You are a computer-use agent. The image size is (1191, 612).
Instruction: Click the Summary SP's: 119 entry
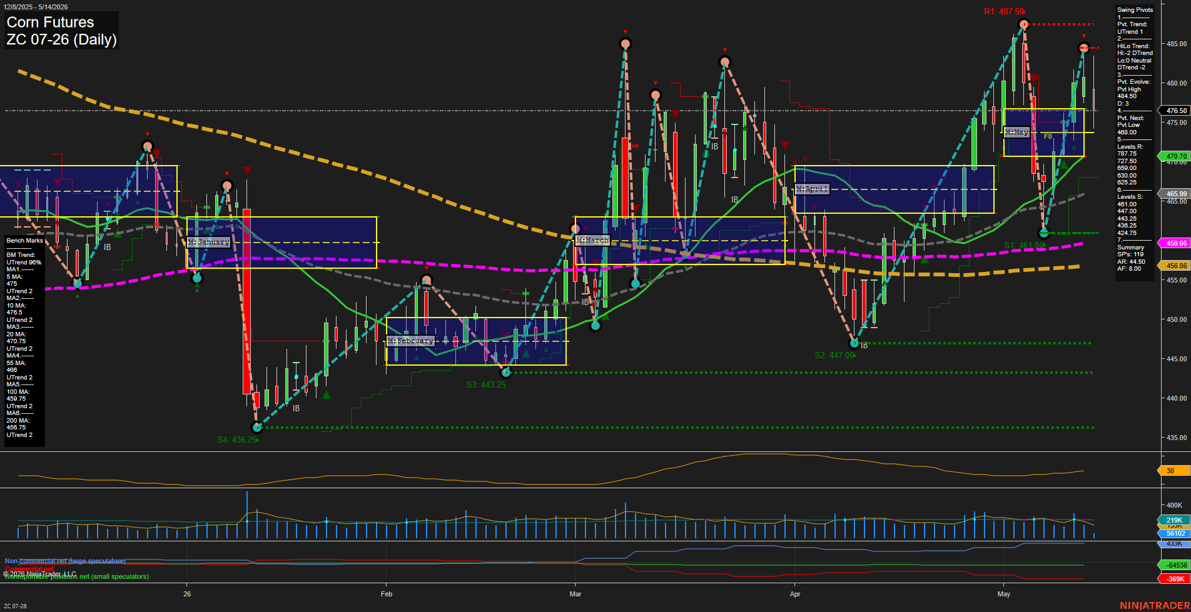pyautogui.click(x=1131, y=251)
